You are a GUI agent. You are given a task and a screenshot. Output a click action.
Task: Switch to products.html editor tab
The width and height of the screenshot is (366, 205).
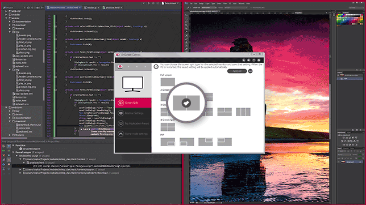pyautogui.click(x=113, y=8)
